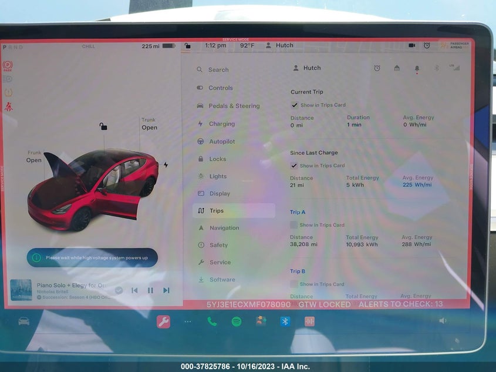This screenshot has width=496, height=372.
Task: Tap the 1:12 pm clock
Action: click(x=215, y=46)
